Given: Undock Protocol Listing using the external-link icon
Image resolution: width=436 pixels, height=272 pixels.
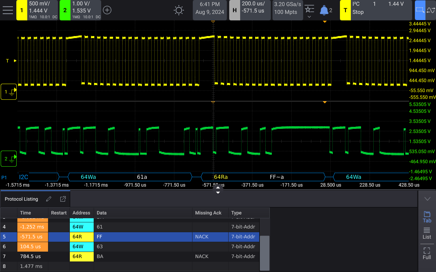Looking at the screenshot, I should pyautogui.click(x=63, y=199).
